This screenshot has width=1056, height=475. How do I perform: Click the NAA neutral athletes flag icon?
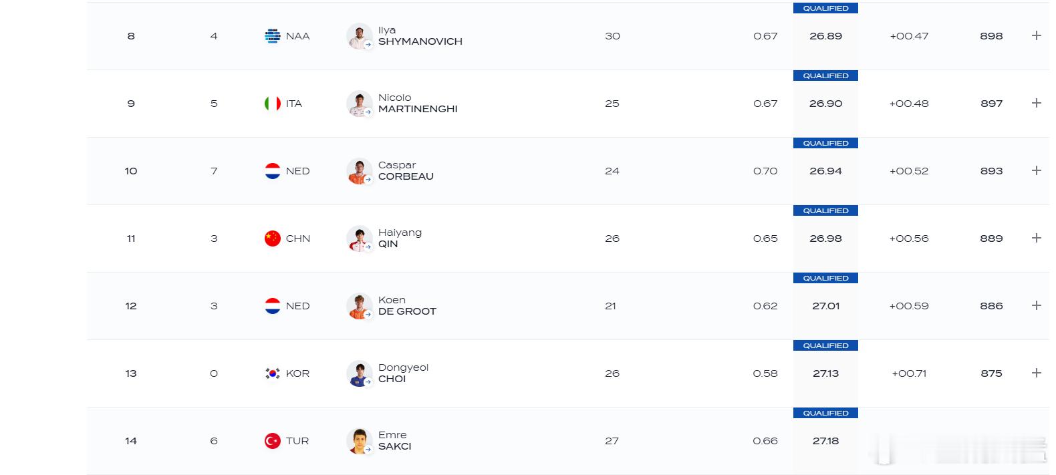tap(273, 36)
